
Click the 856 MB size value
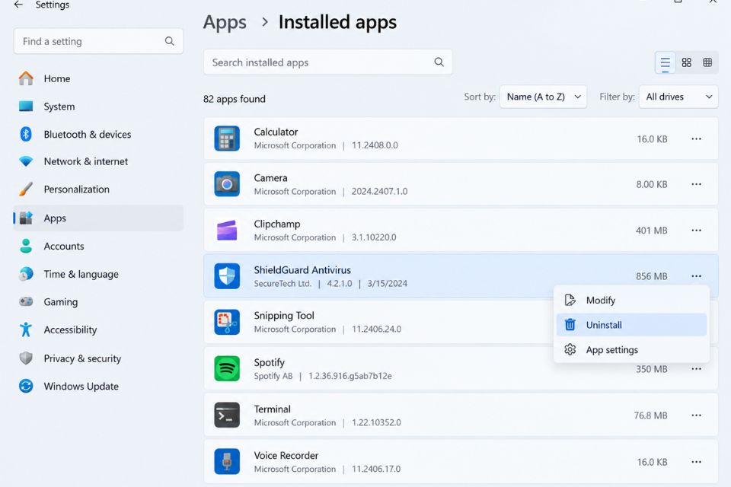pyautogui.click(x=652, y=276)
